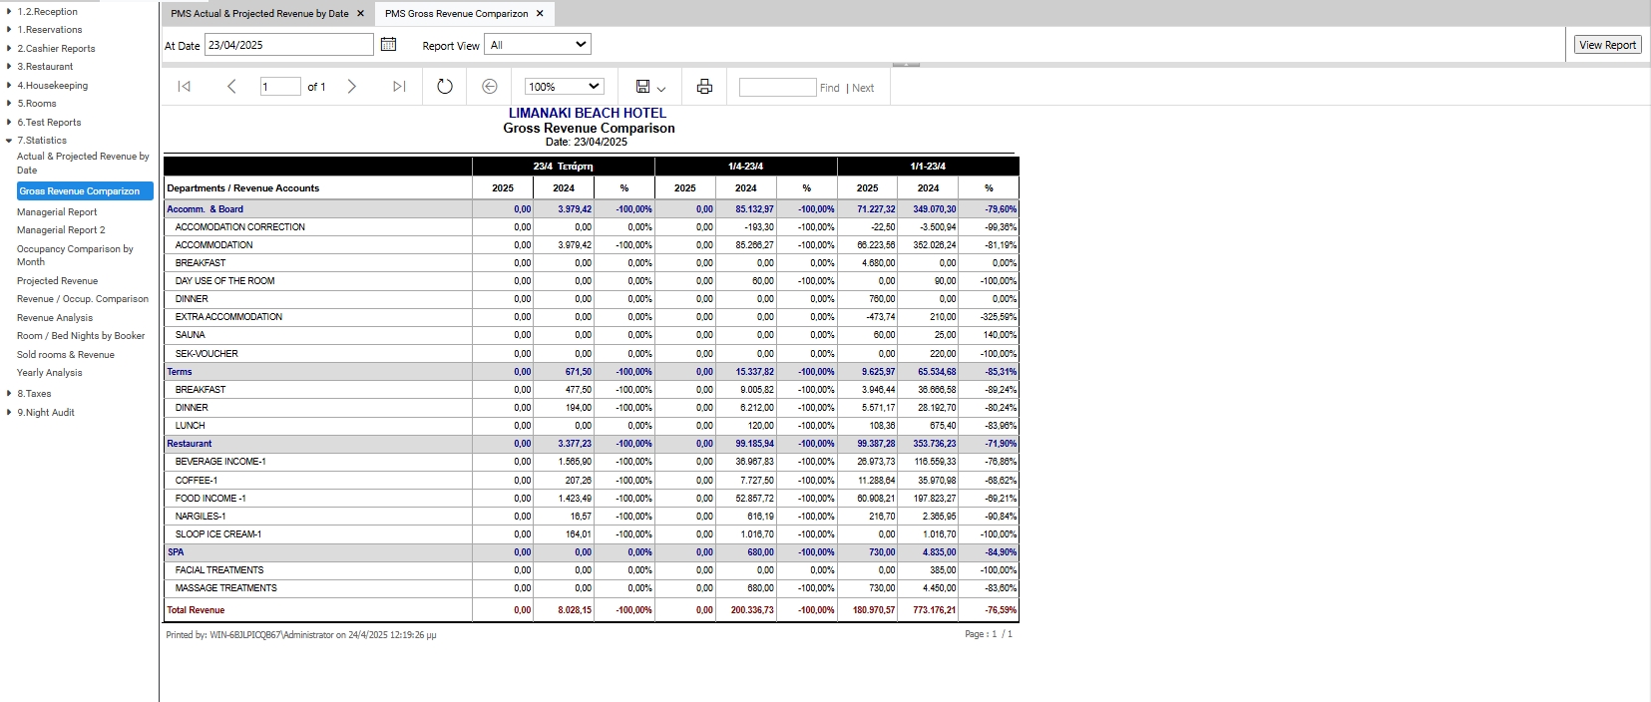Expand the 6.Test Reports node
Screen dimensions: 1651x702
[9, 122]
